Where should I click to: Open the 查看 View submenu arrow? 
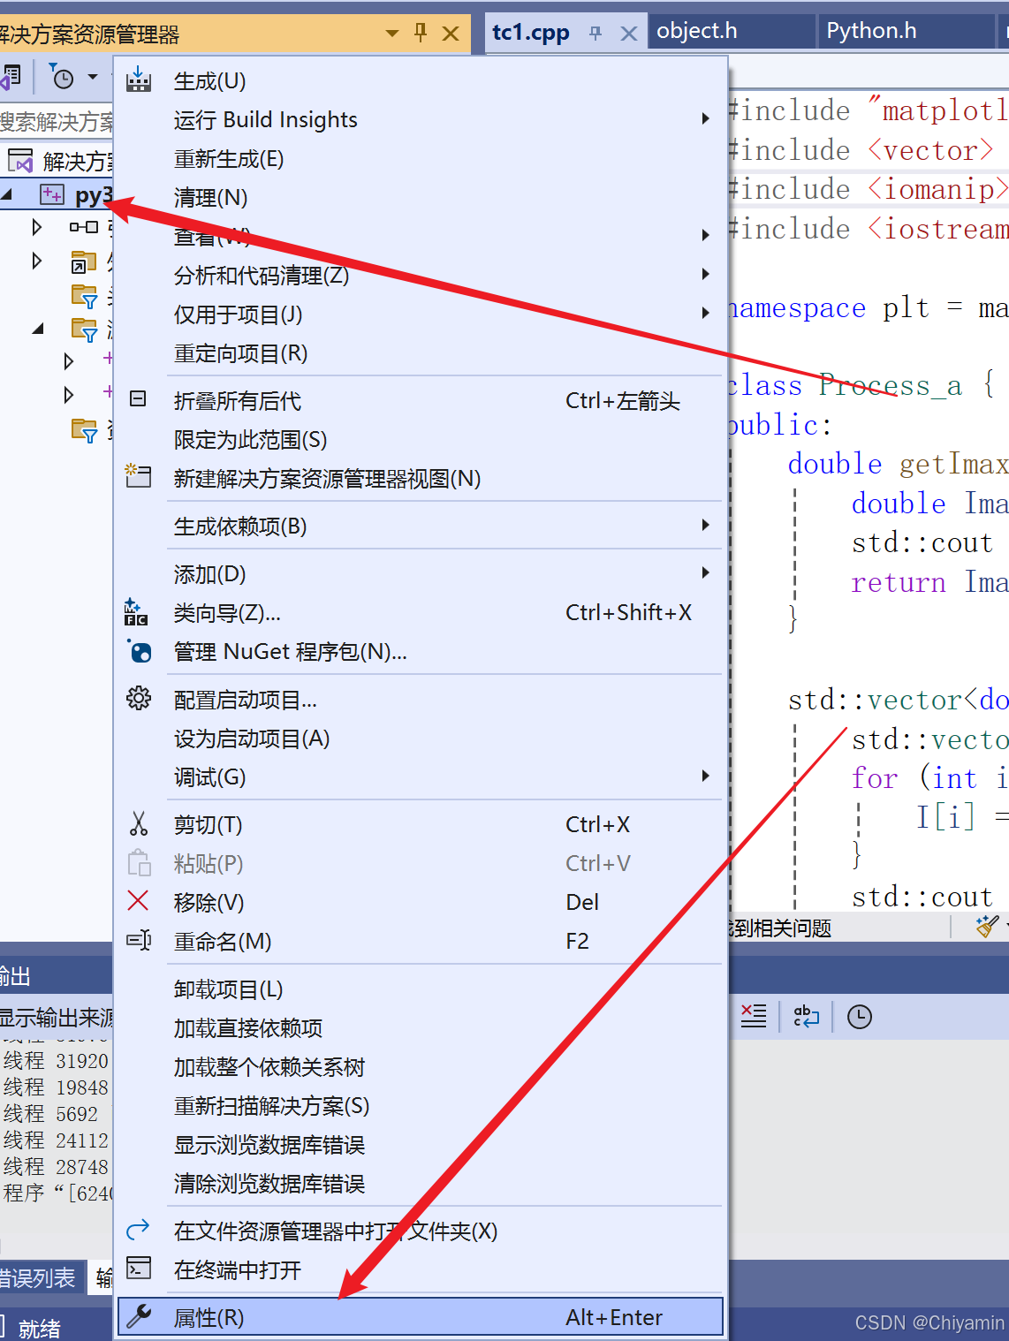[705, 235]
